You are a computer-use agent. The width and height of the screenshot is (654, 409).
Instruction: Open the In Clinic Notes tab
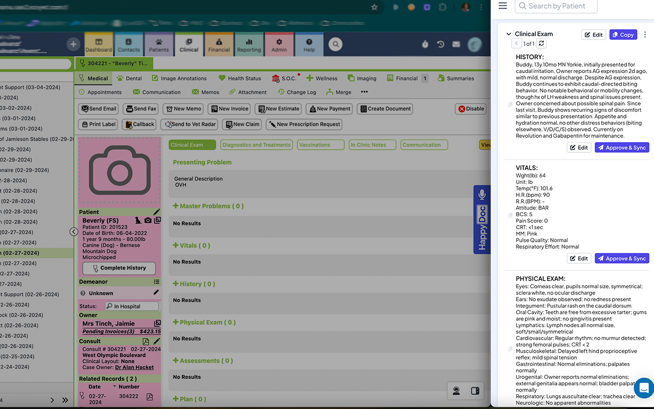click(372, 145)
